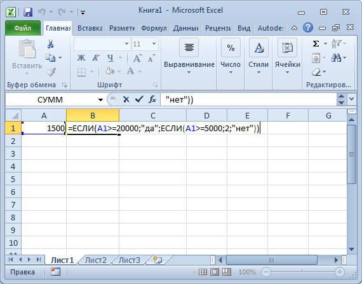The width and height of the screenshot is (362, 284).
Task: Click the Select All corner triangle
Action: pyautogui.click(x=13, y=115)
